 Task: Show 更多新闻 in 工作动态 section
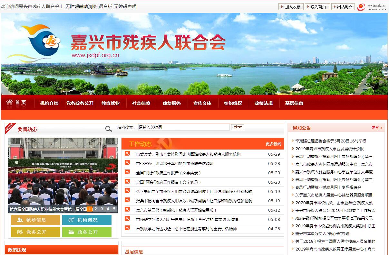pos(273,144)
